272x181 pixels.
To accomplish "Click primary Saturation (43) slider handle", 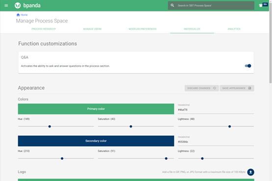I will coord(131,127).
